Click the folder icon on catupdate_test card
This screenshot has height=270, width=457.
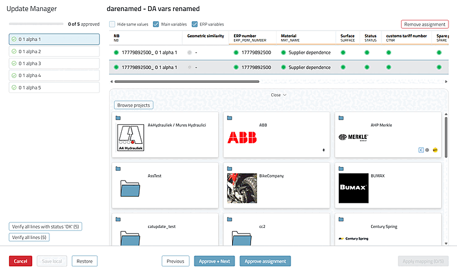[x=118, y=219]
